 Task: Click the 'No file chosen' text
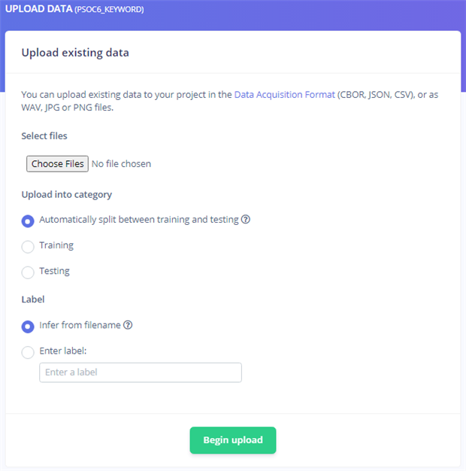pyautogui.click(x=121, y=163)
